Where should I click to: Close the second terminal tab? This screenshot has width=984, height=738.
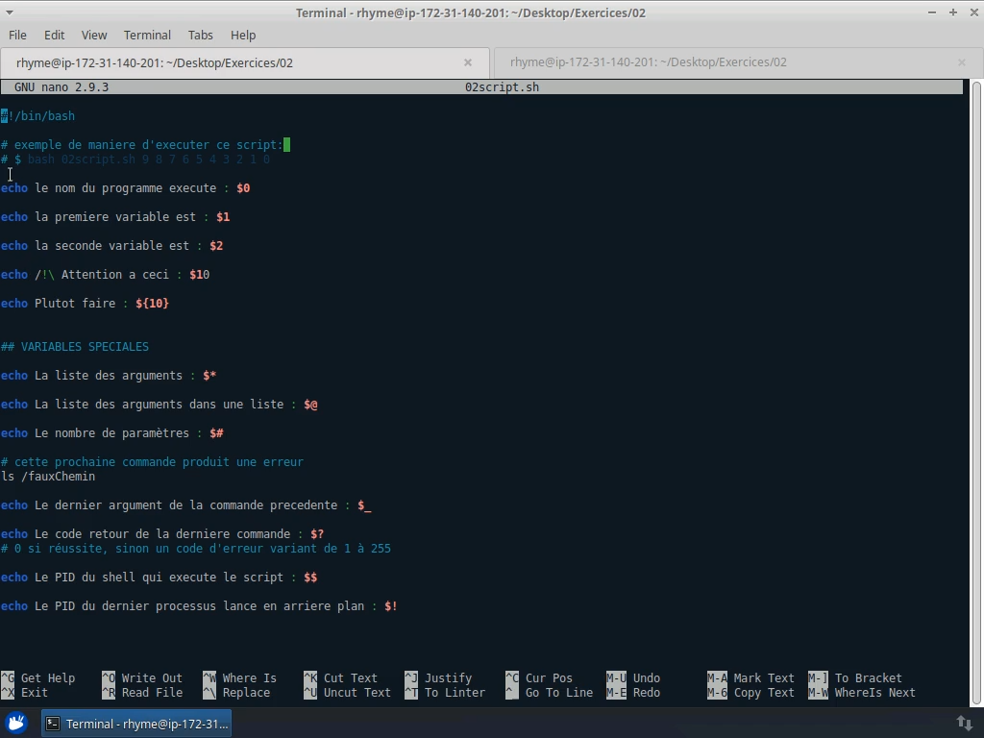961,62
